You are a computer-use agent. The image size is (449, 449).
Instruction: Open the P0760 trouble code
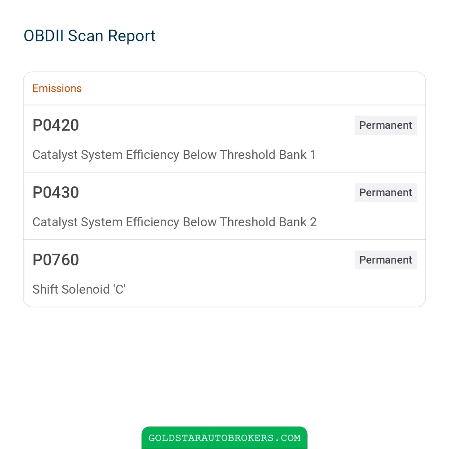coord(56,260)
